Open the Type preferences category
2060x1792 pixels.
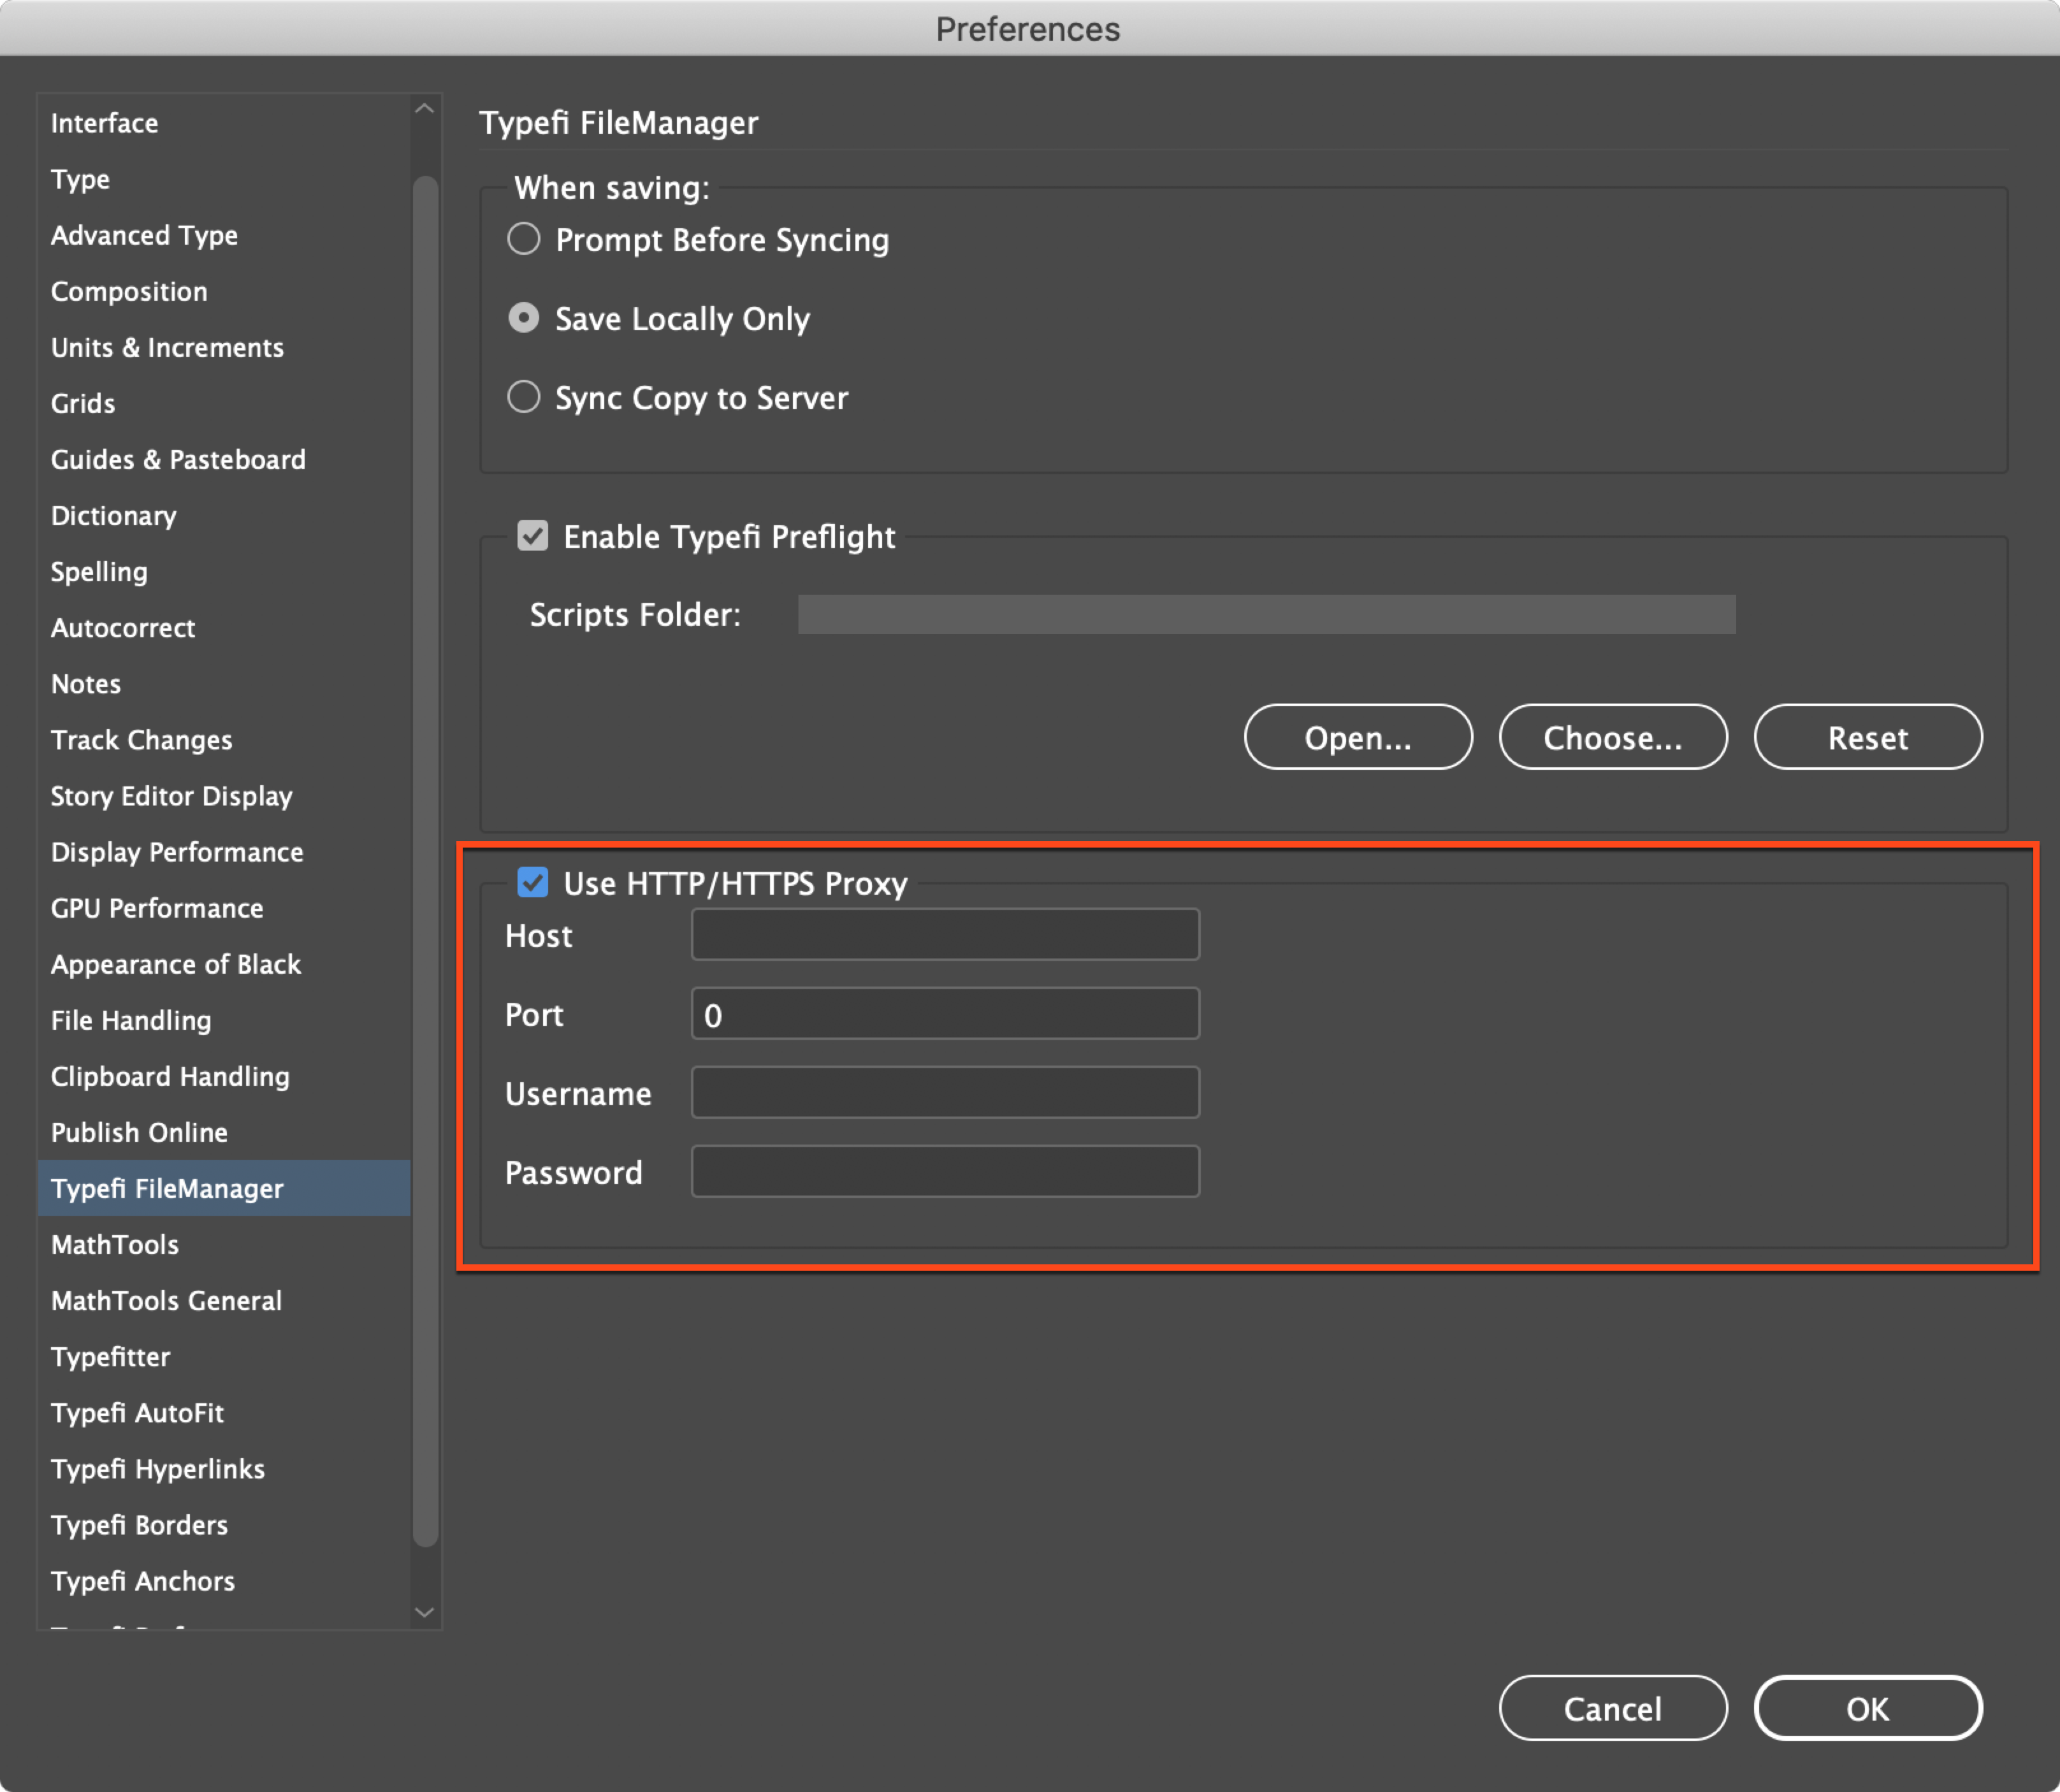click(x=224, y=179)
